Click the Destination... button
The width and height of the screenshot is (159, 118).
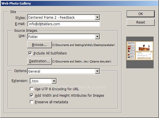coord(39,61)
